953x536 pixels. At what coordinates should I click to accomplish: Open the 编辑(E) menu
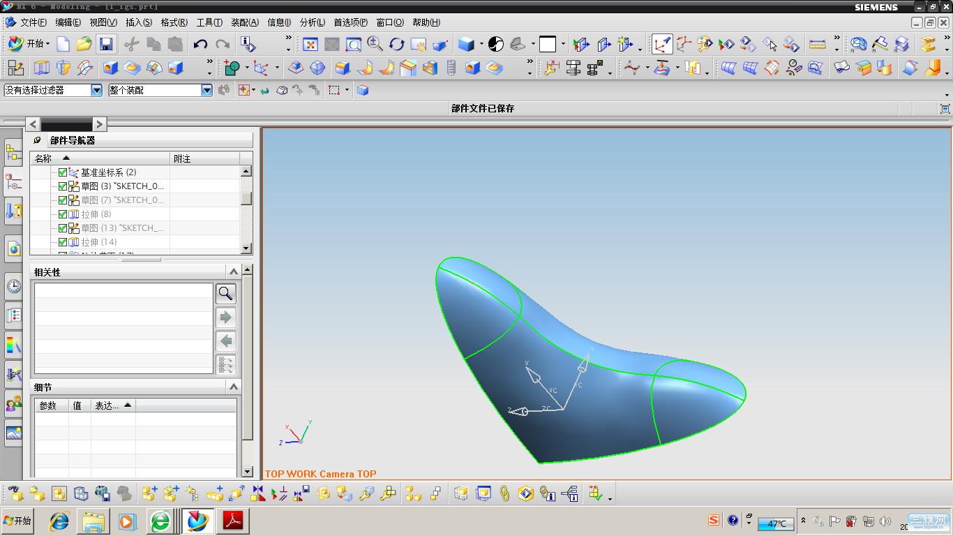68,22
